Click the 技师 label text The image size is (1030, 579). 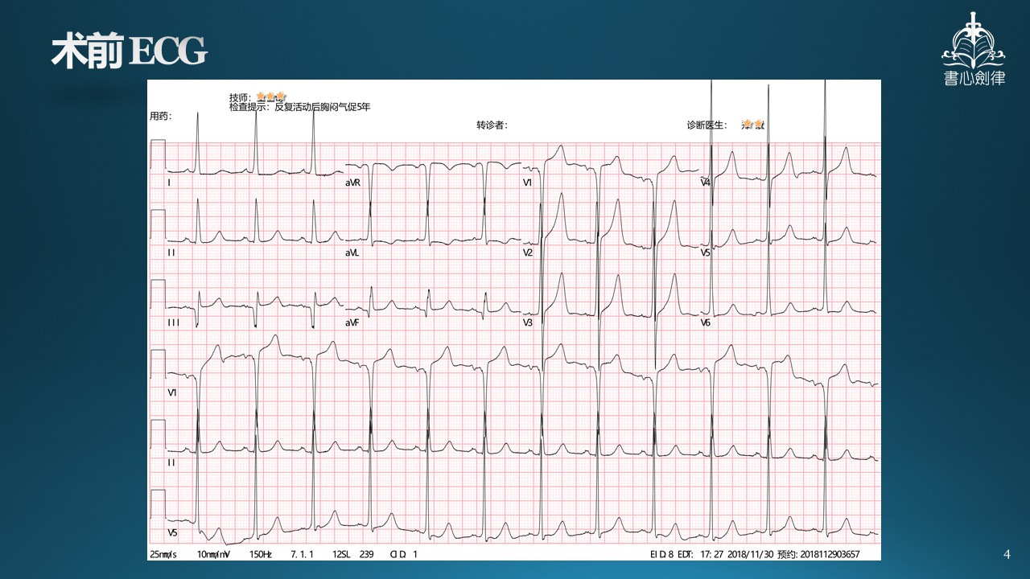tap(241, 97)
